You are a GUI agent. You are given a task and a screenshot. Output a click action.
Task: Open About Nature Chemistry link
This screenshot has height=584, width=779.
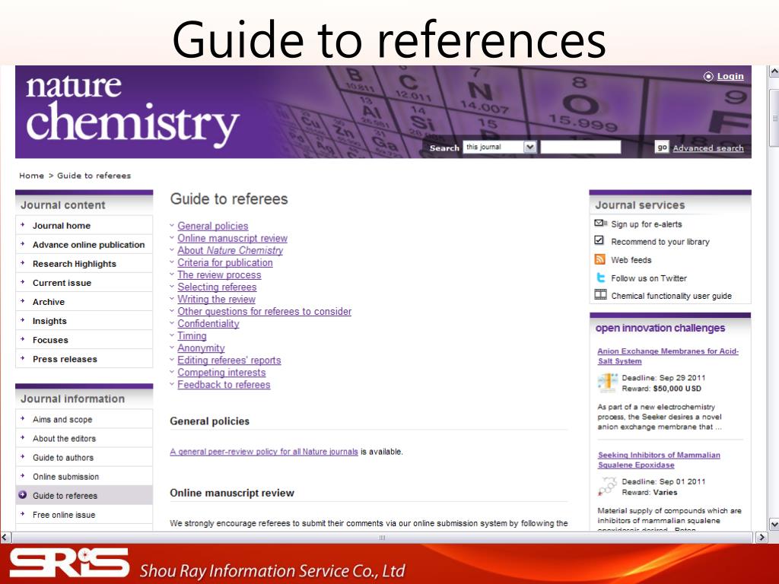point(230,250)
